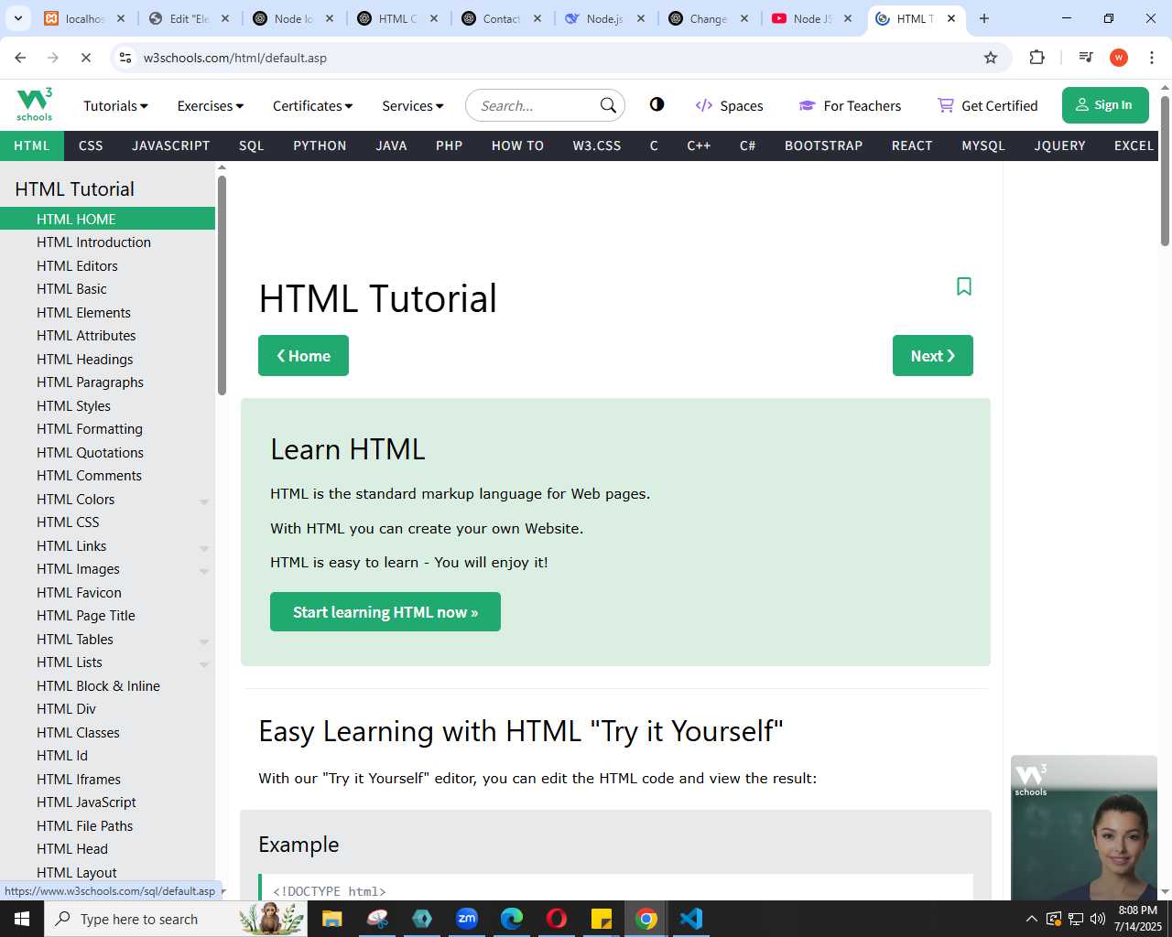Expand HTML Lists submenu arrow
Image resolution: width=1172 pixels, height=937 pixels.
204,664
